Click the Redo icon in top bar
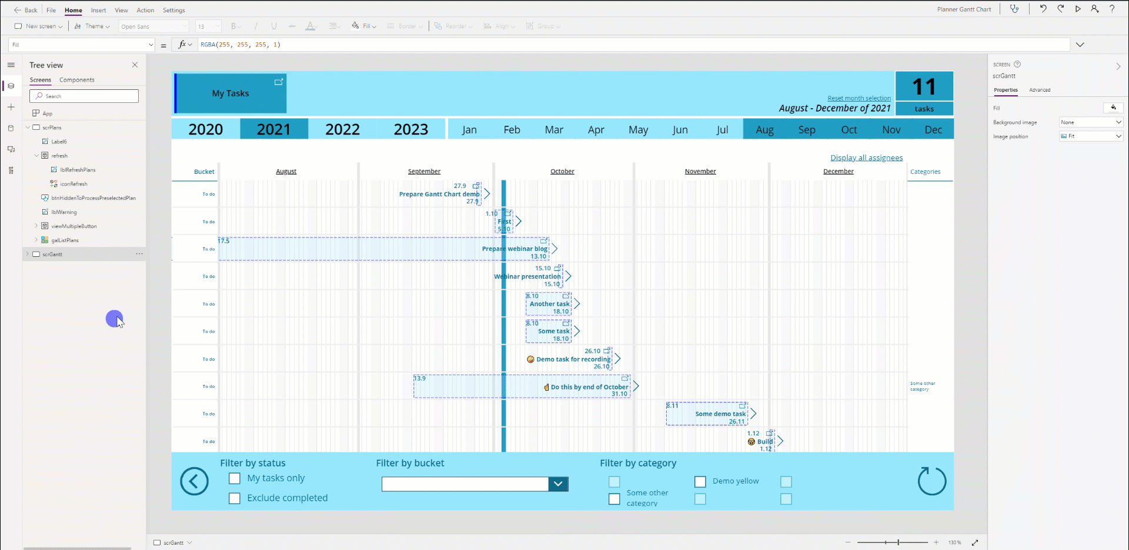The width and height of the screenshot is (1129, 550). tap(1060, 9)
